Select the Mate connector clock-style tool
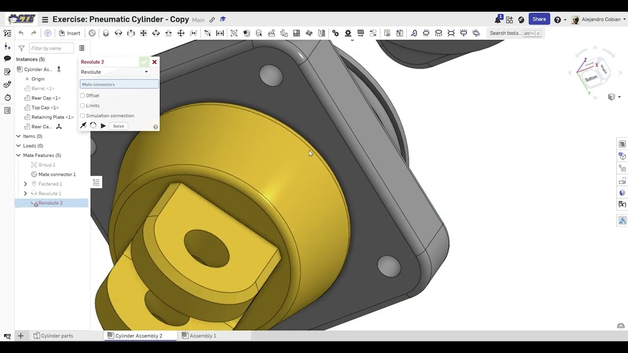 tap(92, 33)
